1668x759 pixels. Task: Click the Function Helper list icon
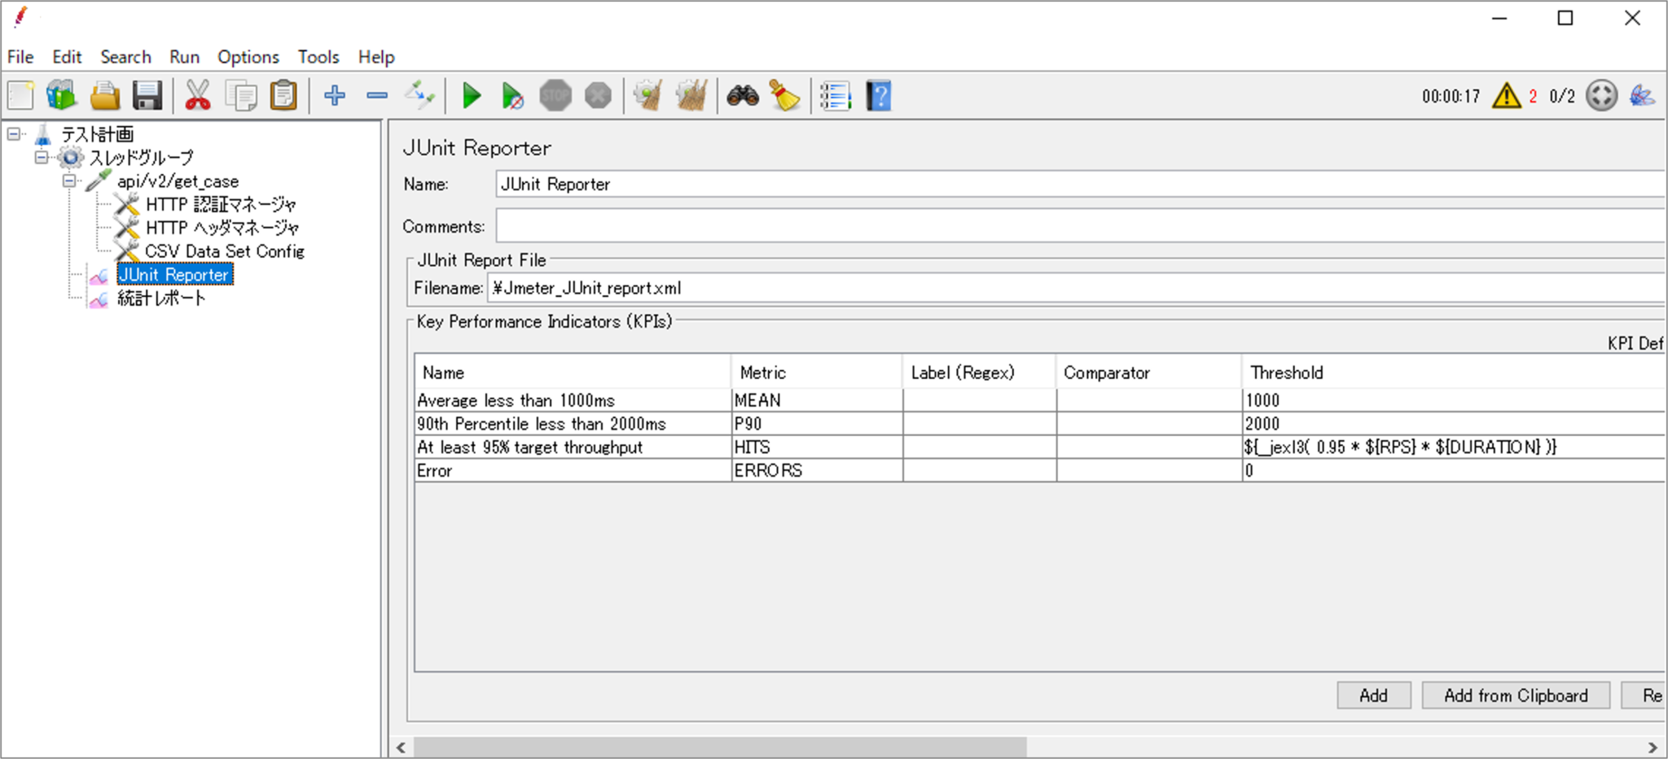click(835, 96)
